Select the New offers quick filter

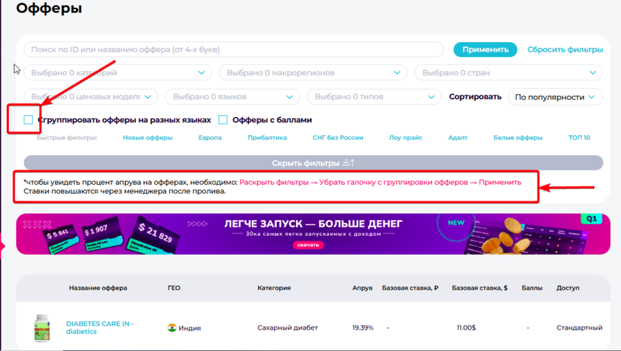(x=148, y=138)
